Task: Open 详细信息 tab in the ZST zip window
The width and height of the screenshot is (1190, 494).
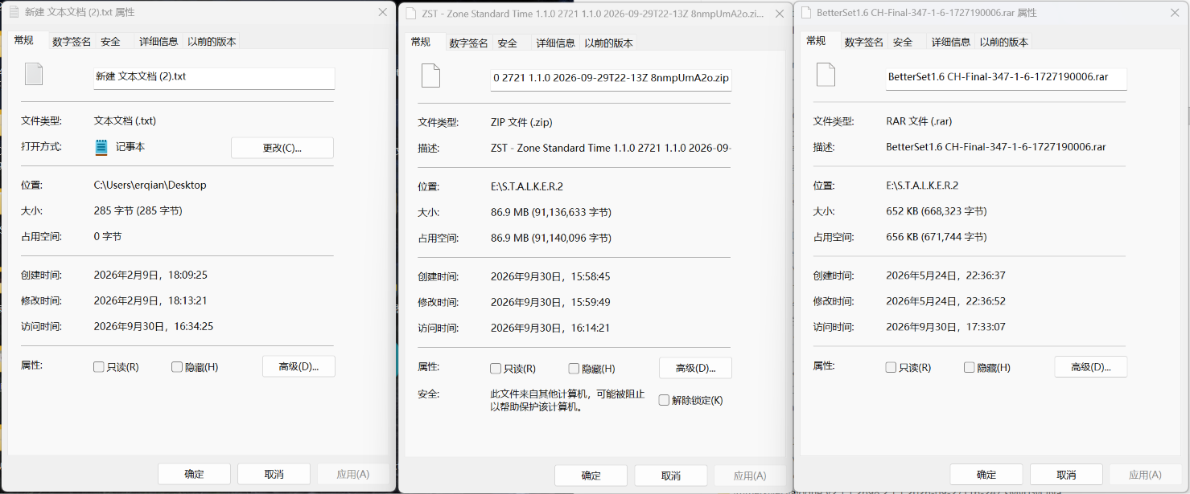Action: click(x=556, y=43)
